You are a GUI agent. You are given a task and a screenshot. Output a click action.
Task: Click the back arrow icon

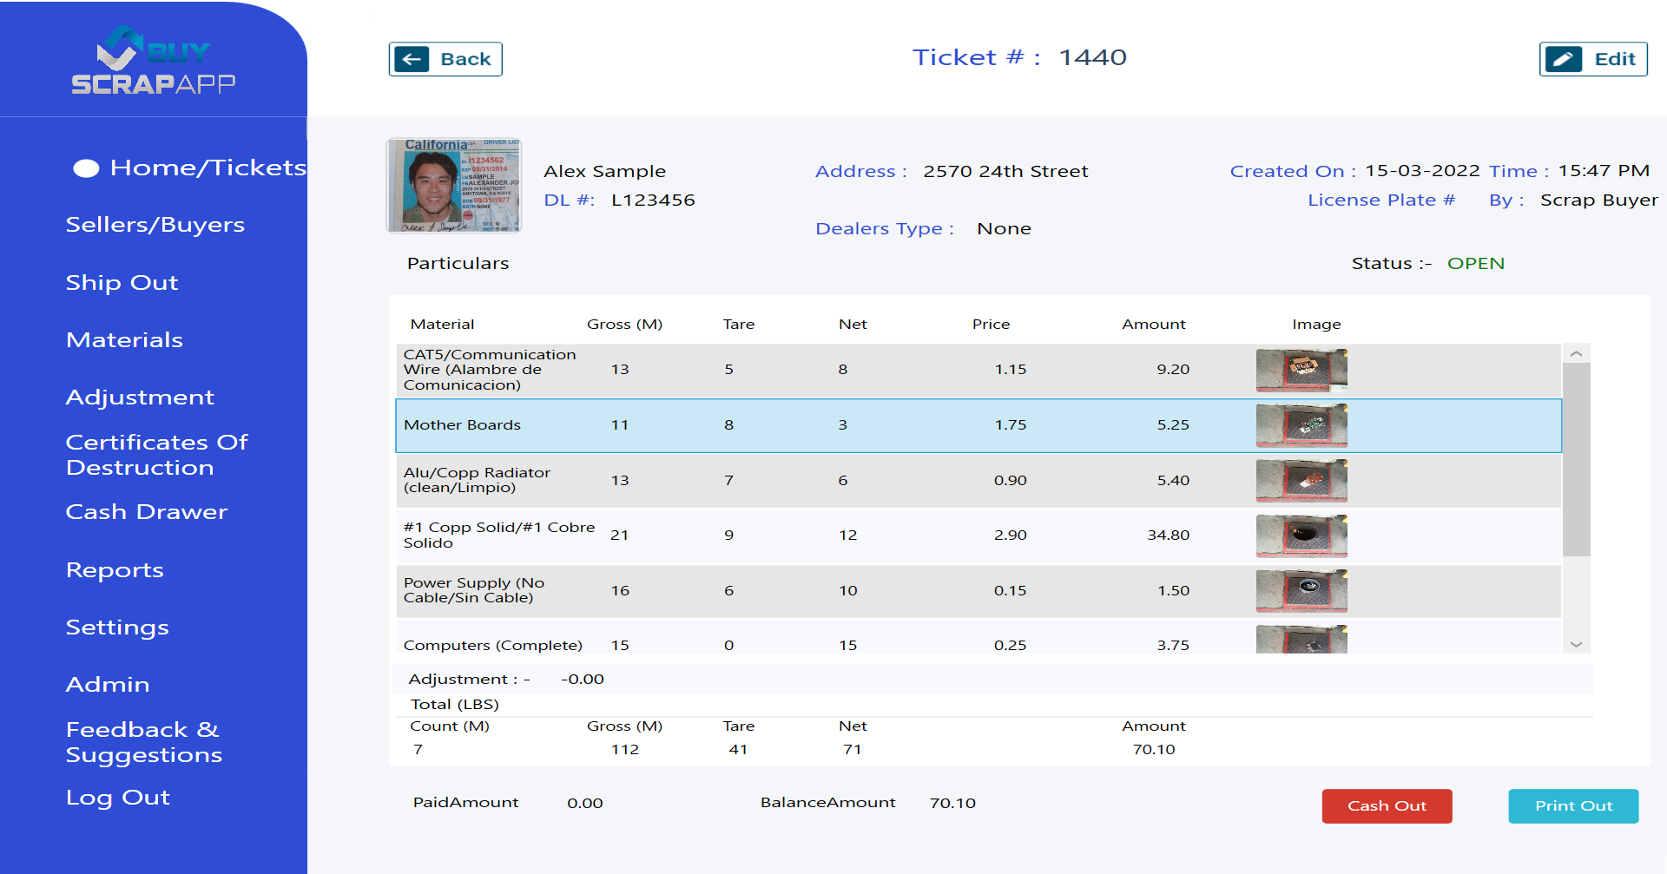point(412,59)
